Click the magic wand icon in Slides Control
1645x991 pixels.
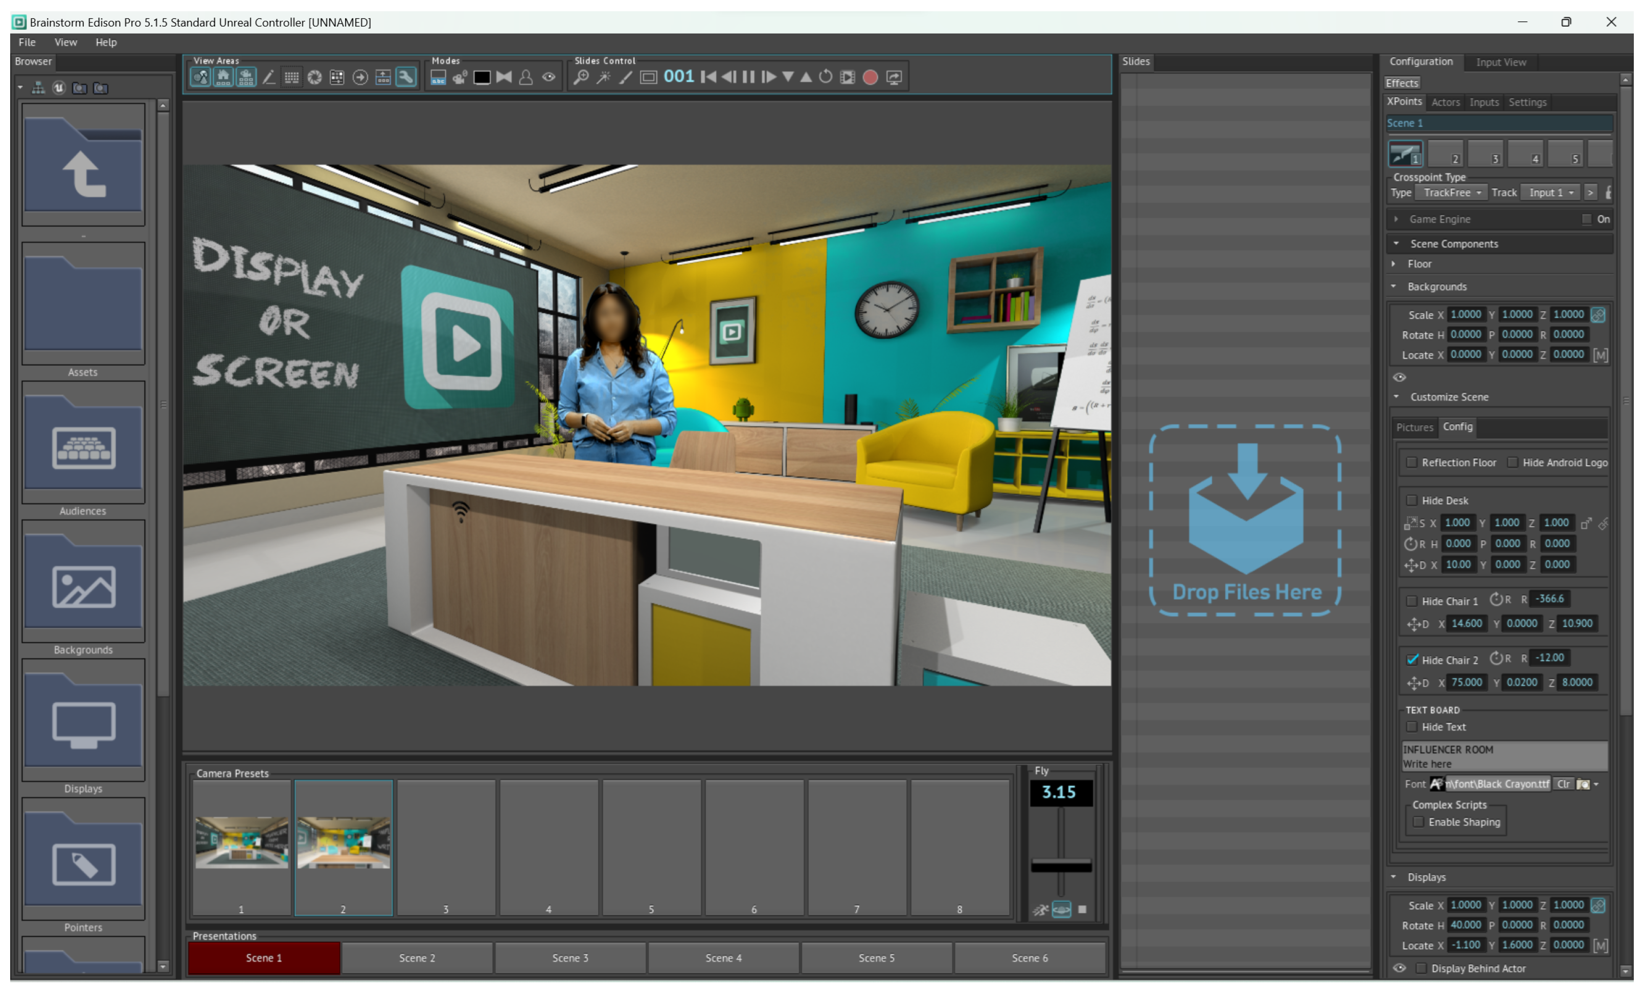pos(604,78)
